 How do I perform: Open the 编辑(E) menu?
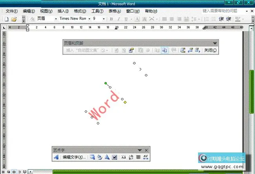pyautogui.click(x=29, y=11)
